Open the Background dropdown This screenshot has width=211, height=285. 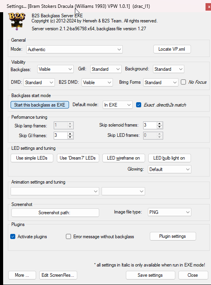168,69
